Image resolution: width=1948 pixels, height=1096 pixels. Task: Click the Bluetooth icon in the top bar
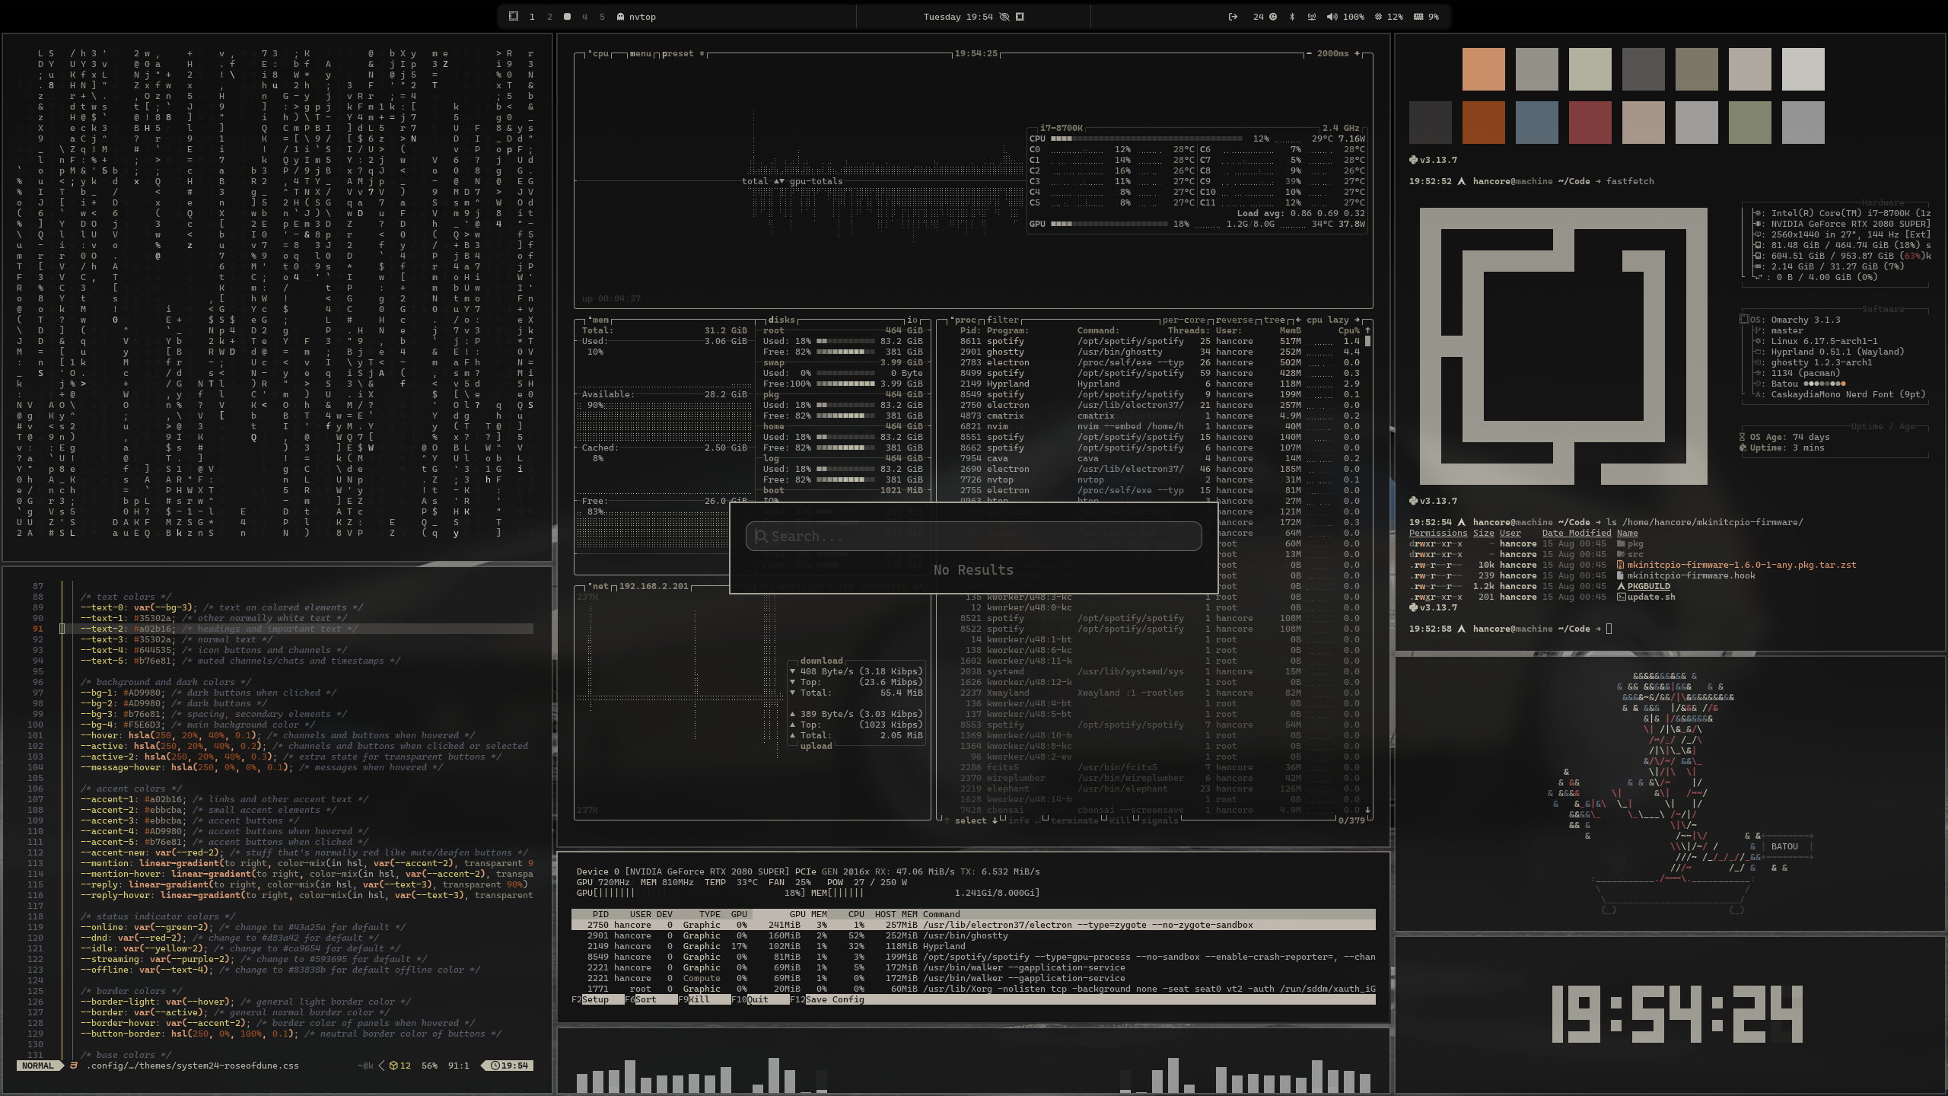click(x=1291, y=17)
